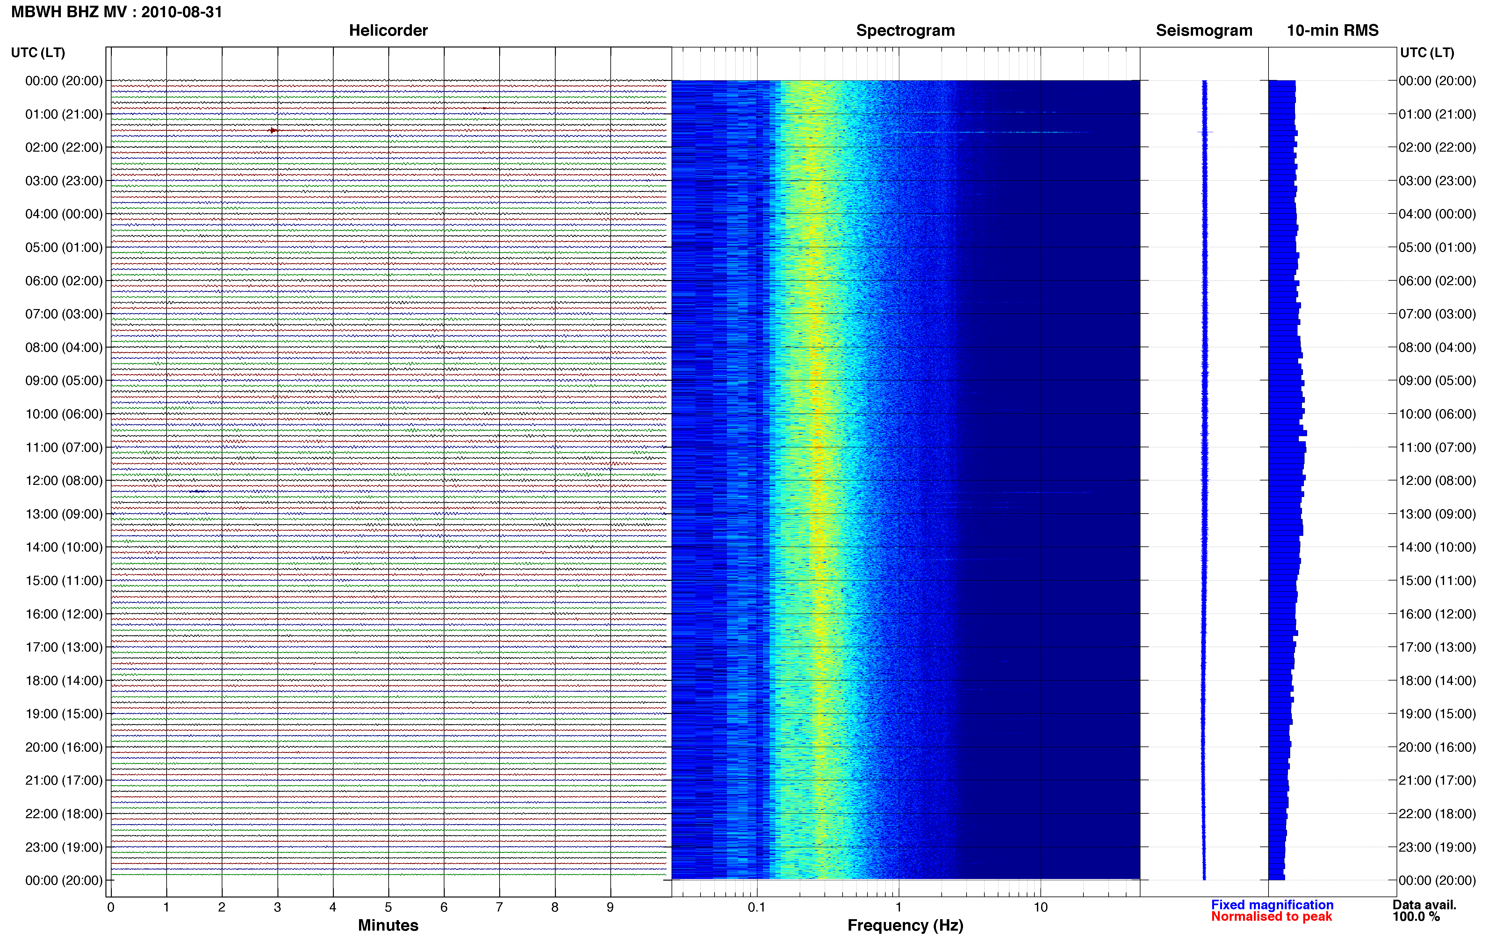The image size is (1510, 944).
Task: Click the "2" tick on the Minutes axis
Action: [x=222, y=907]
